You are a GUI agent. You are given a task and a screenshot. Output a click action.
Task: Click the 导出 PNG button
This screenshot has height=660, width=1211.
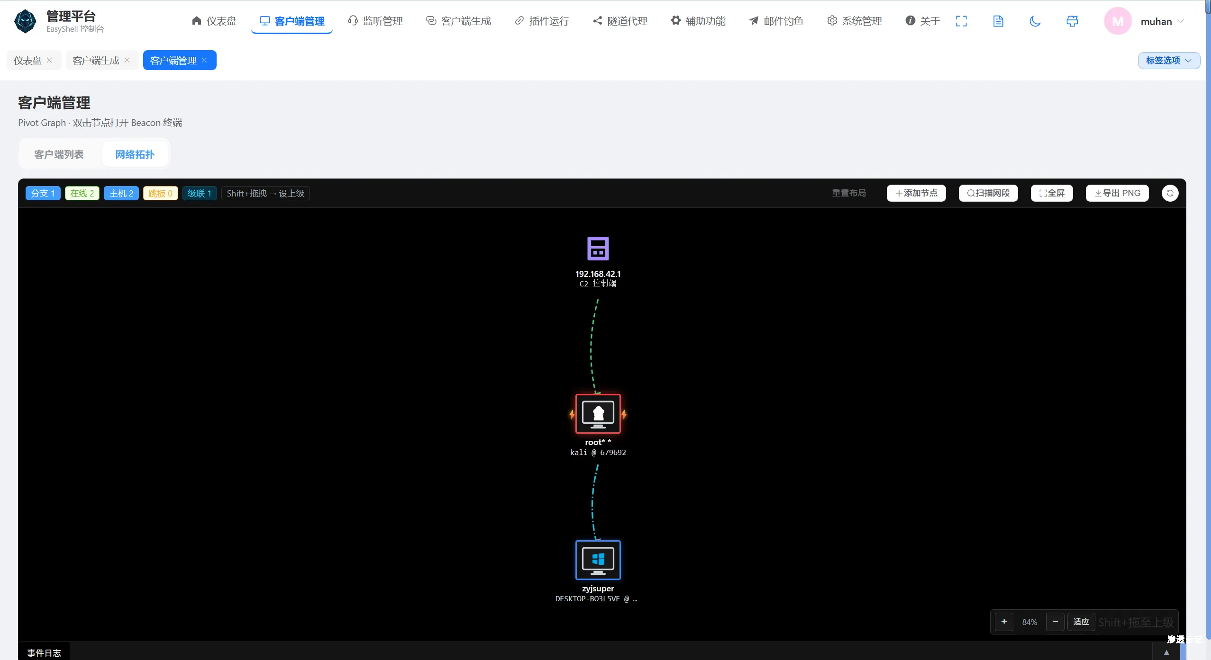pyautogui.click(x=1117, y=193)
